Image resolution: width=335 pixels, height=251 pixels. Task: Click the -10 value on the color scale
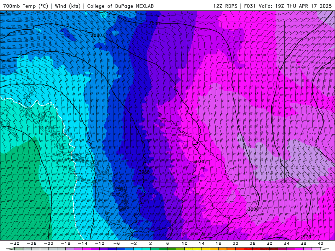coord(100,243)
